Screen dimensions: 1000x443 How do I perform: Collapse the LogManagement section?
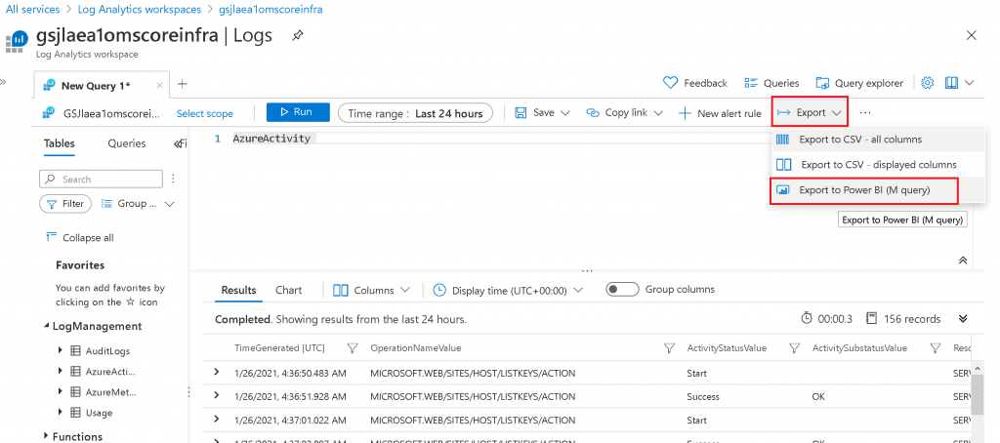tap(47, 326)
